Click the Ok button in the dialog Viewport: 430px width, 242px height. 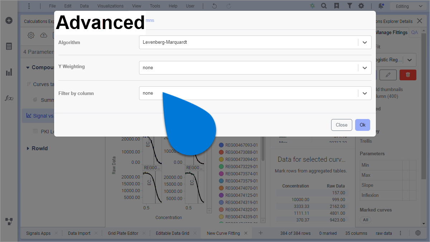click(x=362, y=125)
